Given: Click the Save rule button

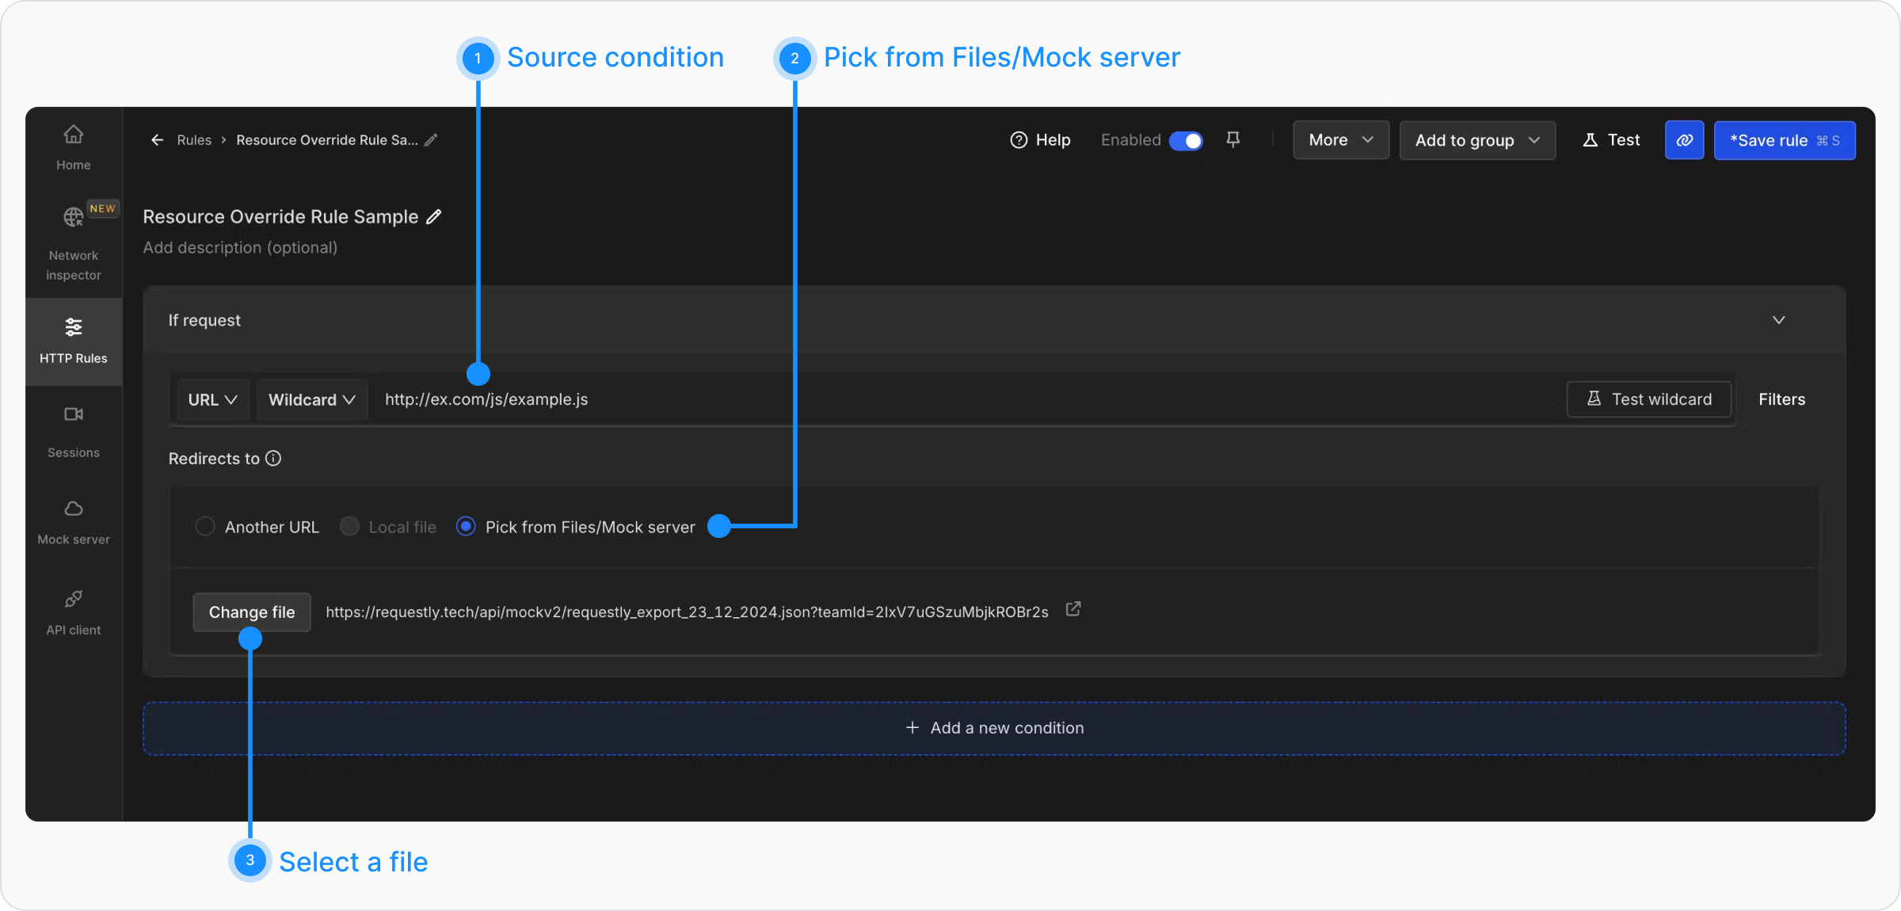Looking at the screenshot, I should point(1784,140).
